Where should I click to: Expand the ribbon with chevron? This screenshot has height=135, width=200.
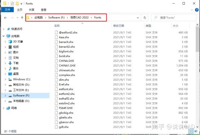click(x=192, y=10)
